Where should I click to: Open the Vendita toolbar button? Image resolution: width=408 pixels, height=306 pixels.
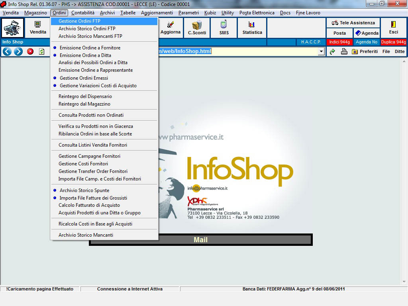[x=38, y=27]
